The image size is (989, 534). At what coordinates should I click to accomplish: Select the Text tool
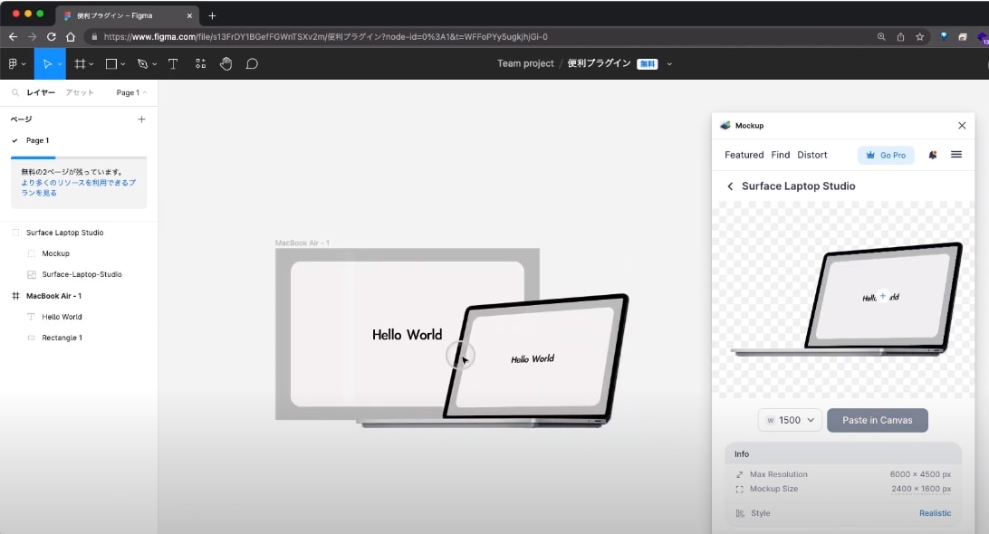pos(173,63)
